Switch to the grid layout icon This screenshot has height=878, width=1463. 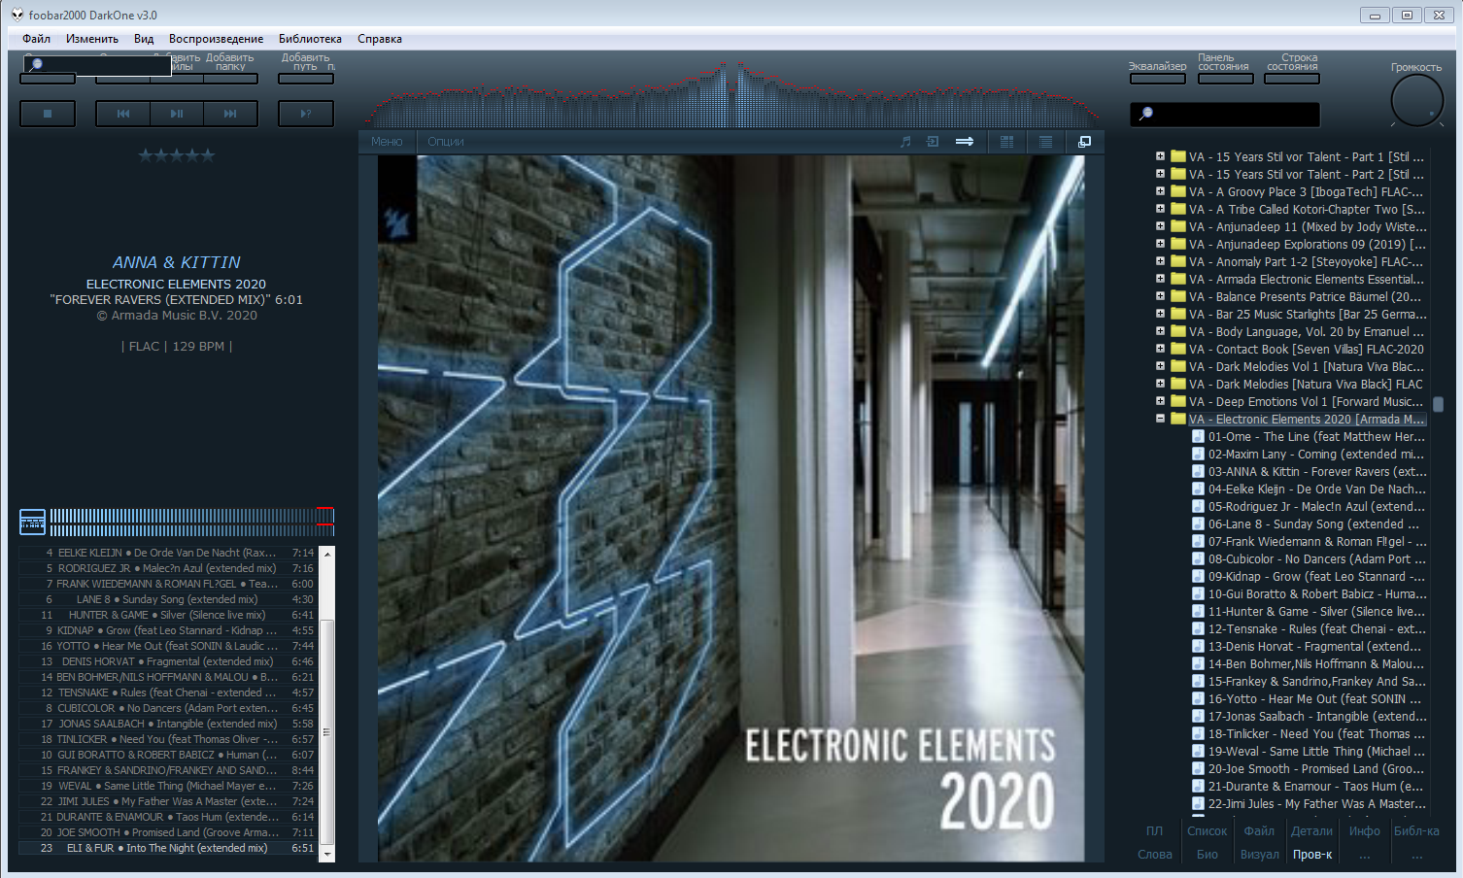pyautogui.click(x=1006, y=142)
